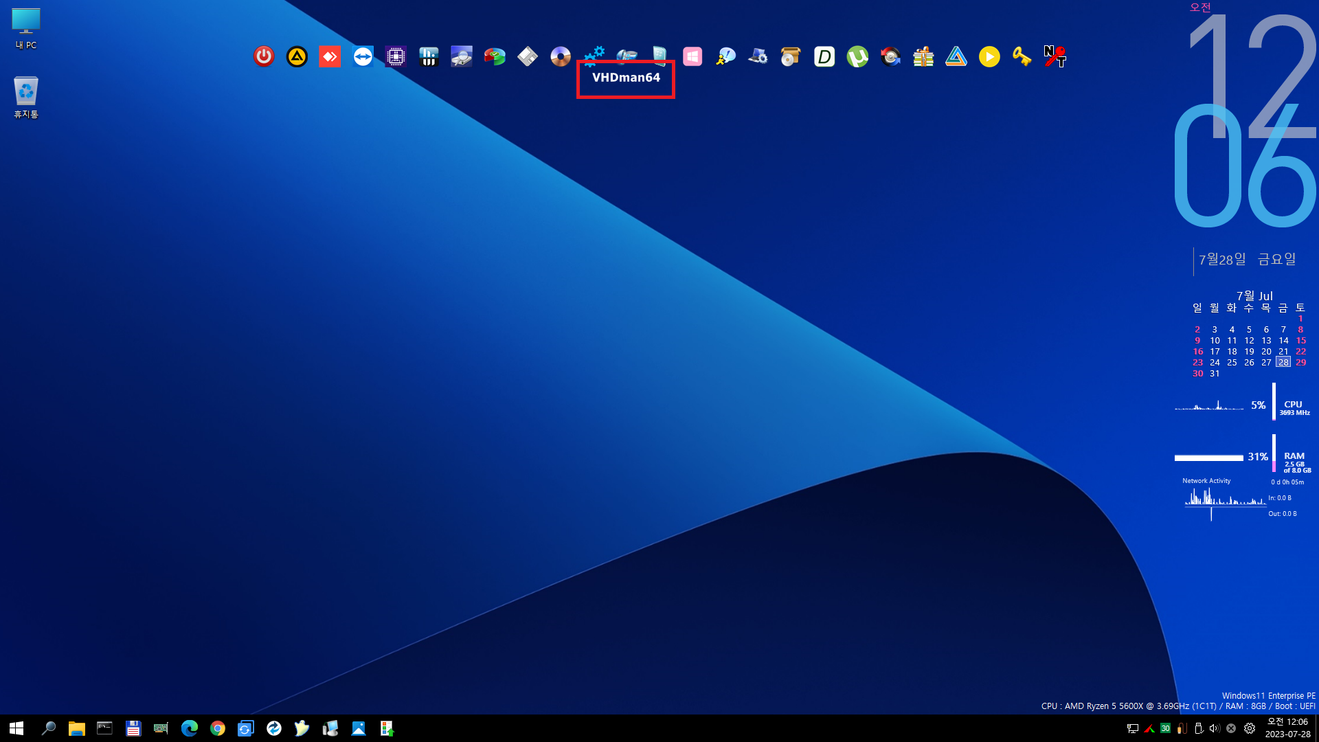Open the disk magnifier dock icon
This screenshot has width=1319, height=742.
point(462,56)
